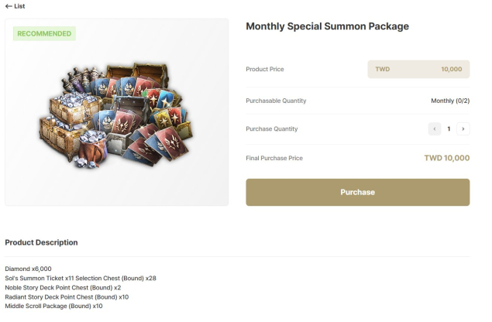This screenshot has height=322, width=492.
Task: Click Radiant Story Deck Point Chest line
Action: [67, 296]
